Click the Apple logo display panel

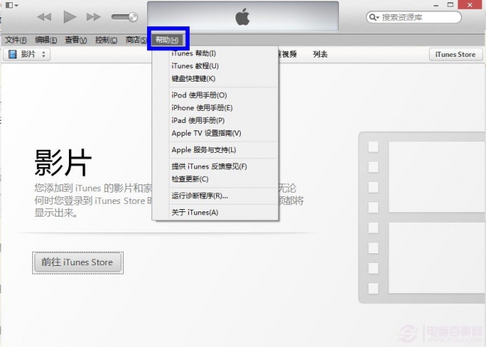click(243, 16)
